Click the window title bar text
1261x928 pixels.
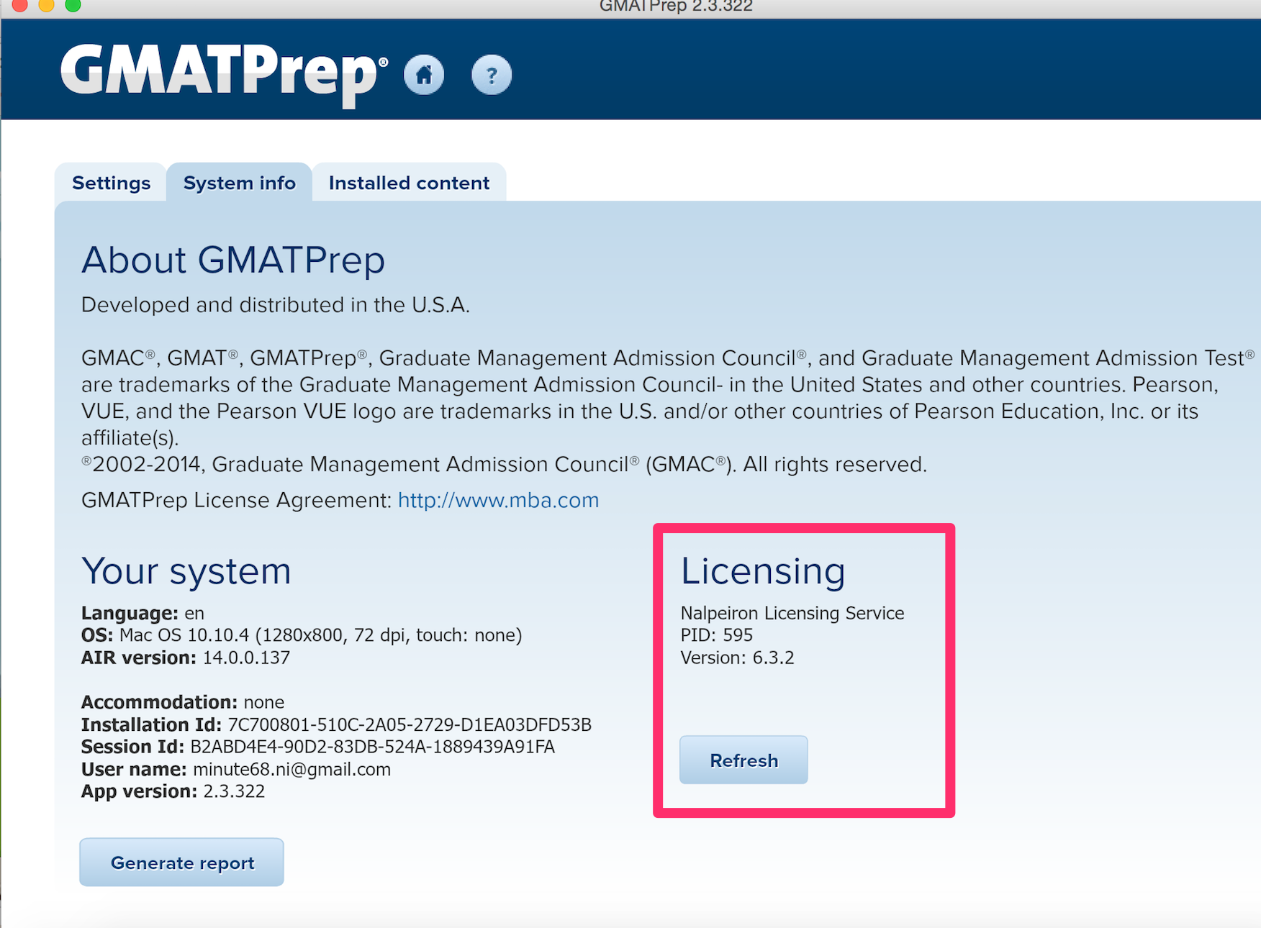675,6
